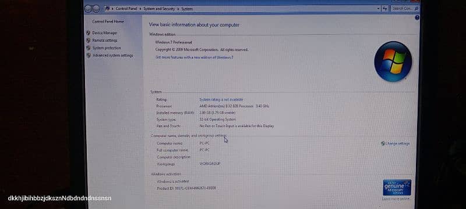Click the Forward navigation arrow button
The image size is (466, 209).
[96, 9]
